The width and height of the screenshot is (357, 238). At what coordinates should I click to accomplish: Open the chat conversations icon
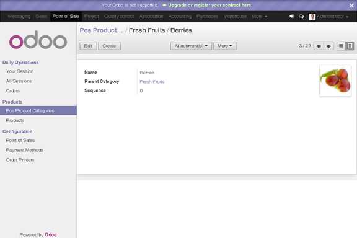click(x=301, y=16)
